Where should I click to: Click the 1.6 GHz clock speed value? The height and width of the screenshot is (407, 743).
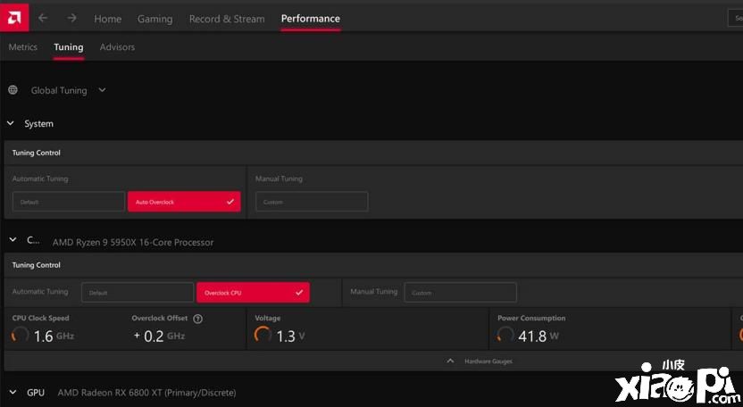click(x=54, y=336)
